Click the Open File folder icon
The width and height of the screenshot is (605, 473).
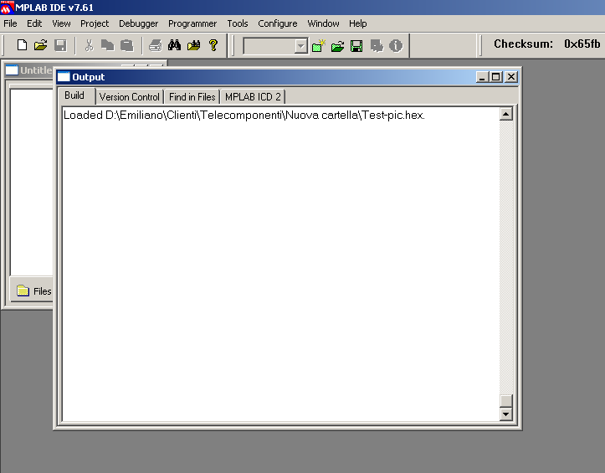pyautogui.click(x=40, y=45)
